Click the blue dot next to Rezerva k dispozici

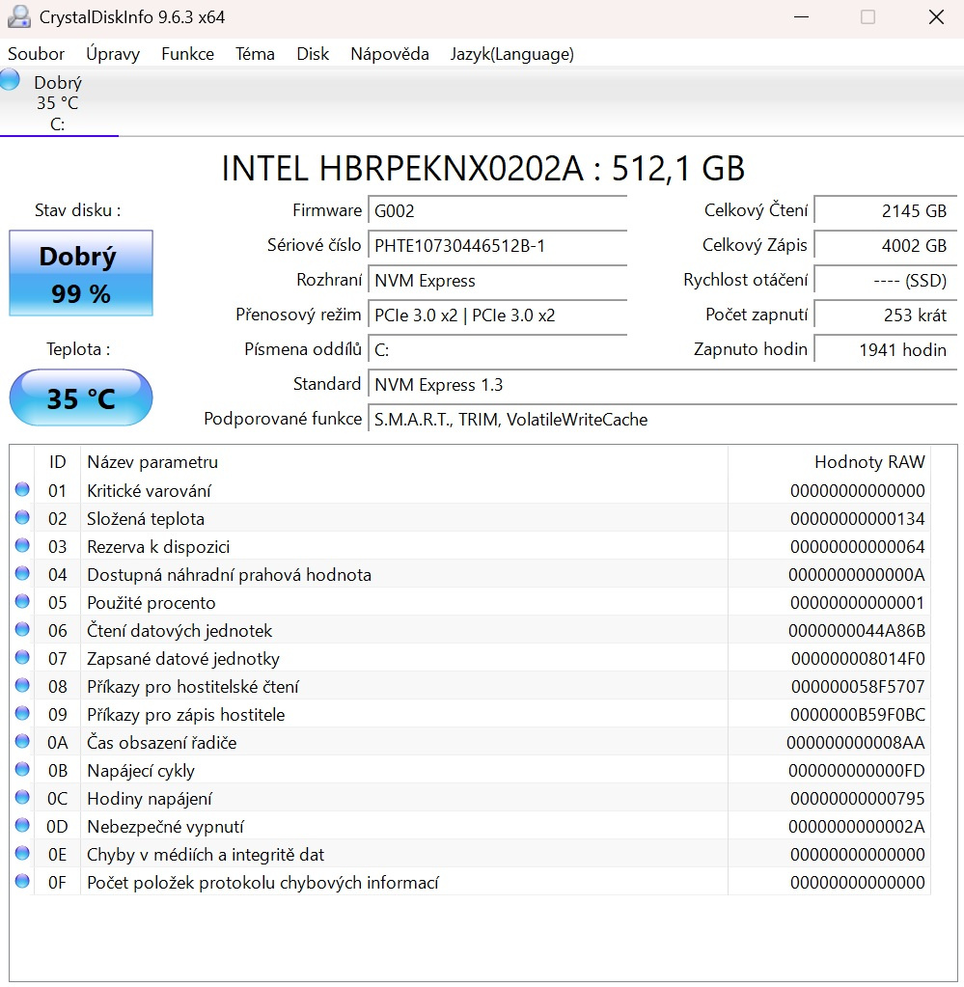coord(21,545)
